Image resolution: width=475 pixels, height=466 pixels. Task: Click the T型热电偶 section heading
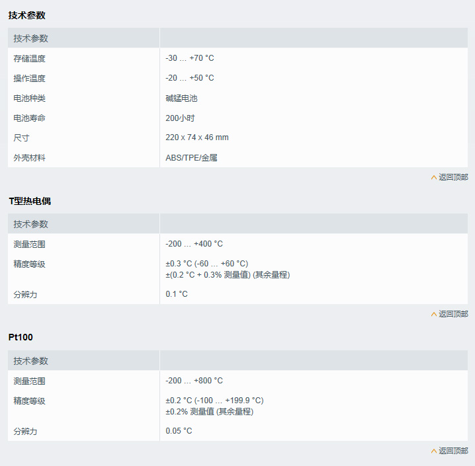pos(29,200)
